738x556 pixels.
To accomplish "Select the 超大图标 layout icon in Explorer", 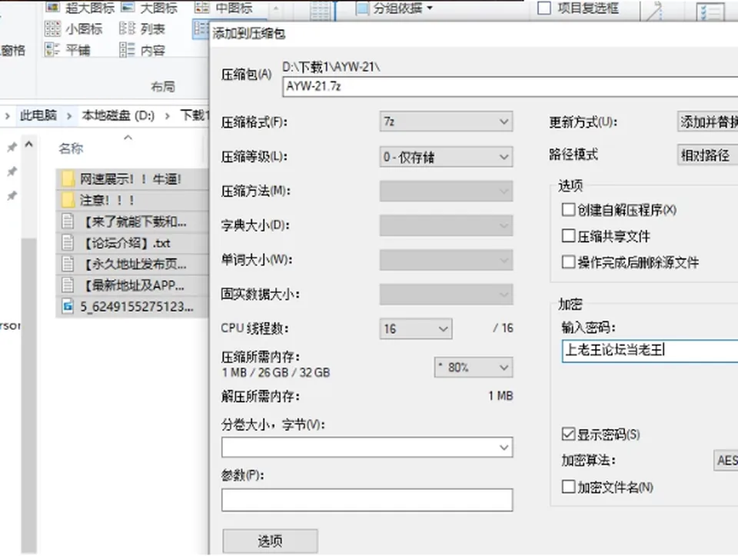I will coord(52,7).
